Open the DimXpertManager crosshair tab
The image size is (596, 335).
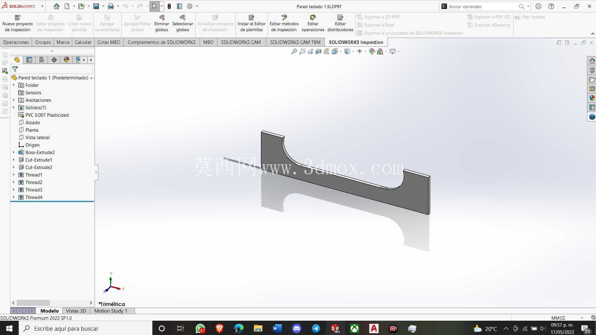point(54,60)
